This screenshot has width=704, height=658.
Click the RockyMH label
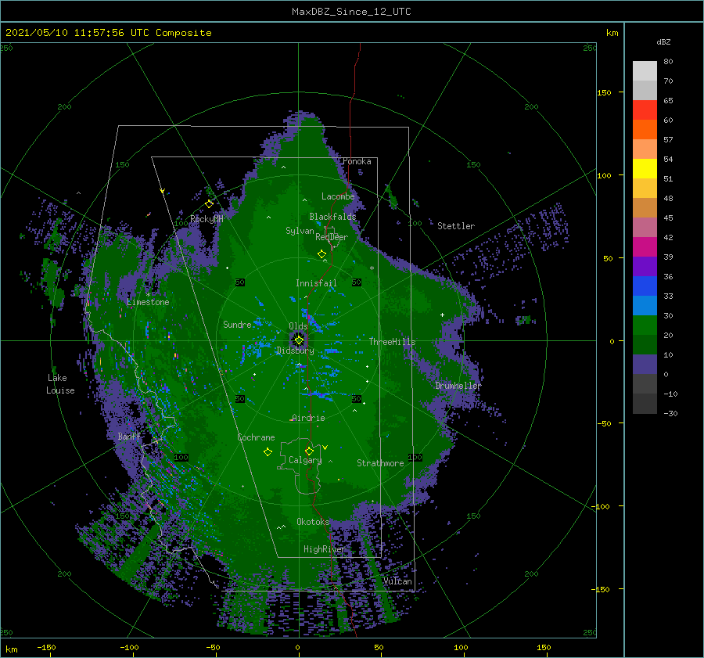pyautogui.click(x=207, y=219)
